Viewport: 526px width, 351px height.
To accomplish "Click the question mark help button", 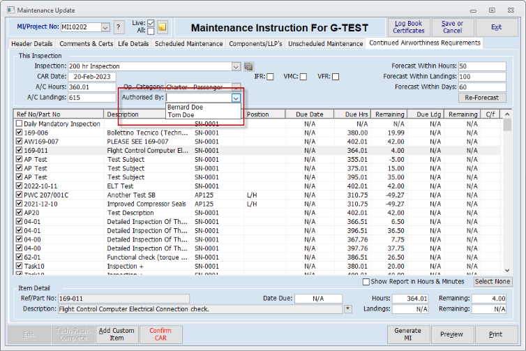I will 119,27.
